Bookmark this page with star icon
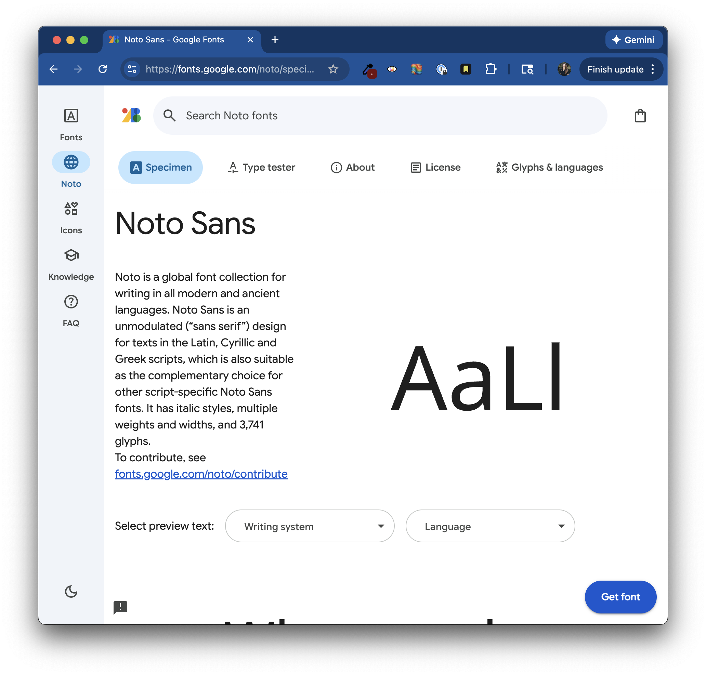The width and height of the screenshot is (706, 675). click(x=333, y=69)
